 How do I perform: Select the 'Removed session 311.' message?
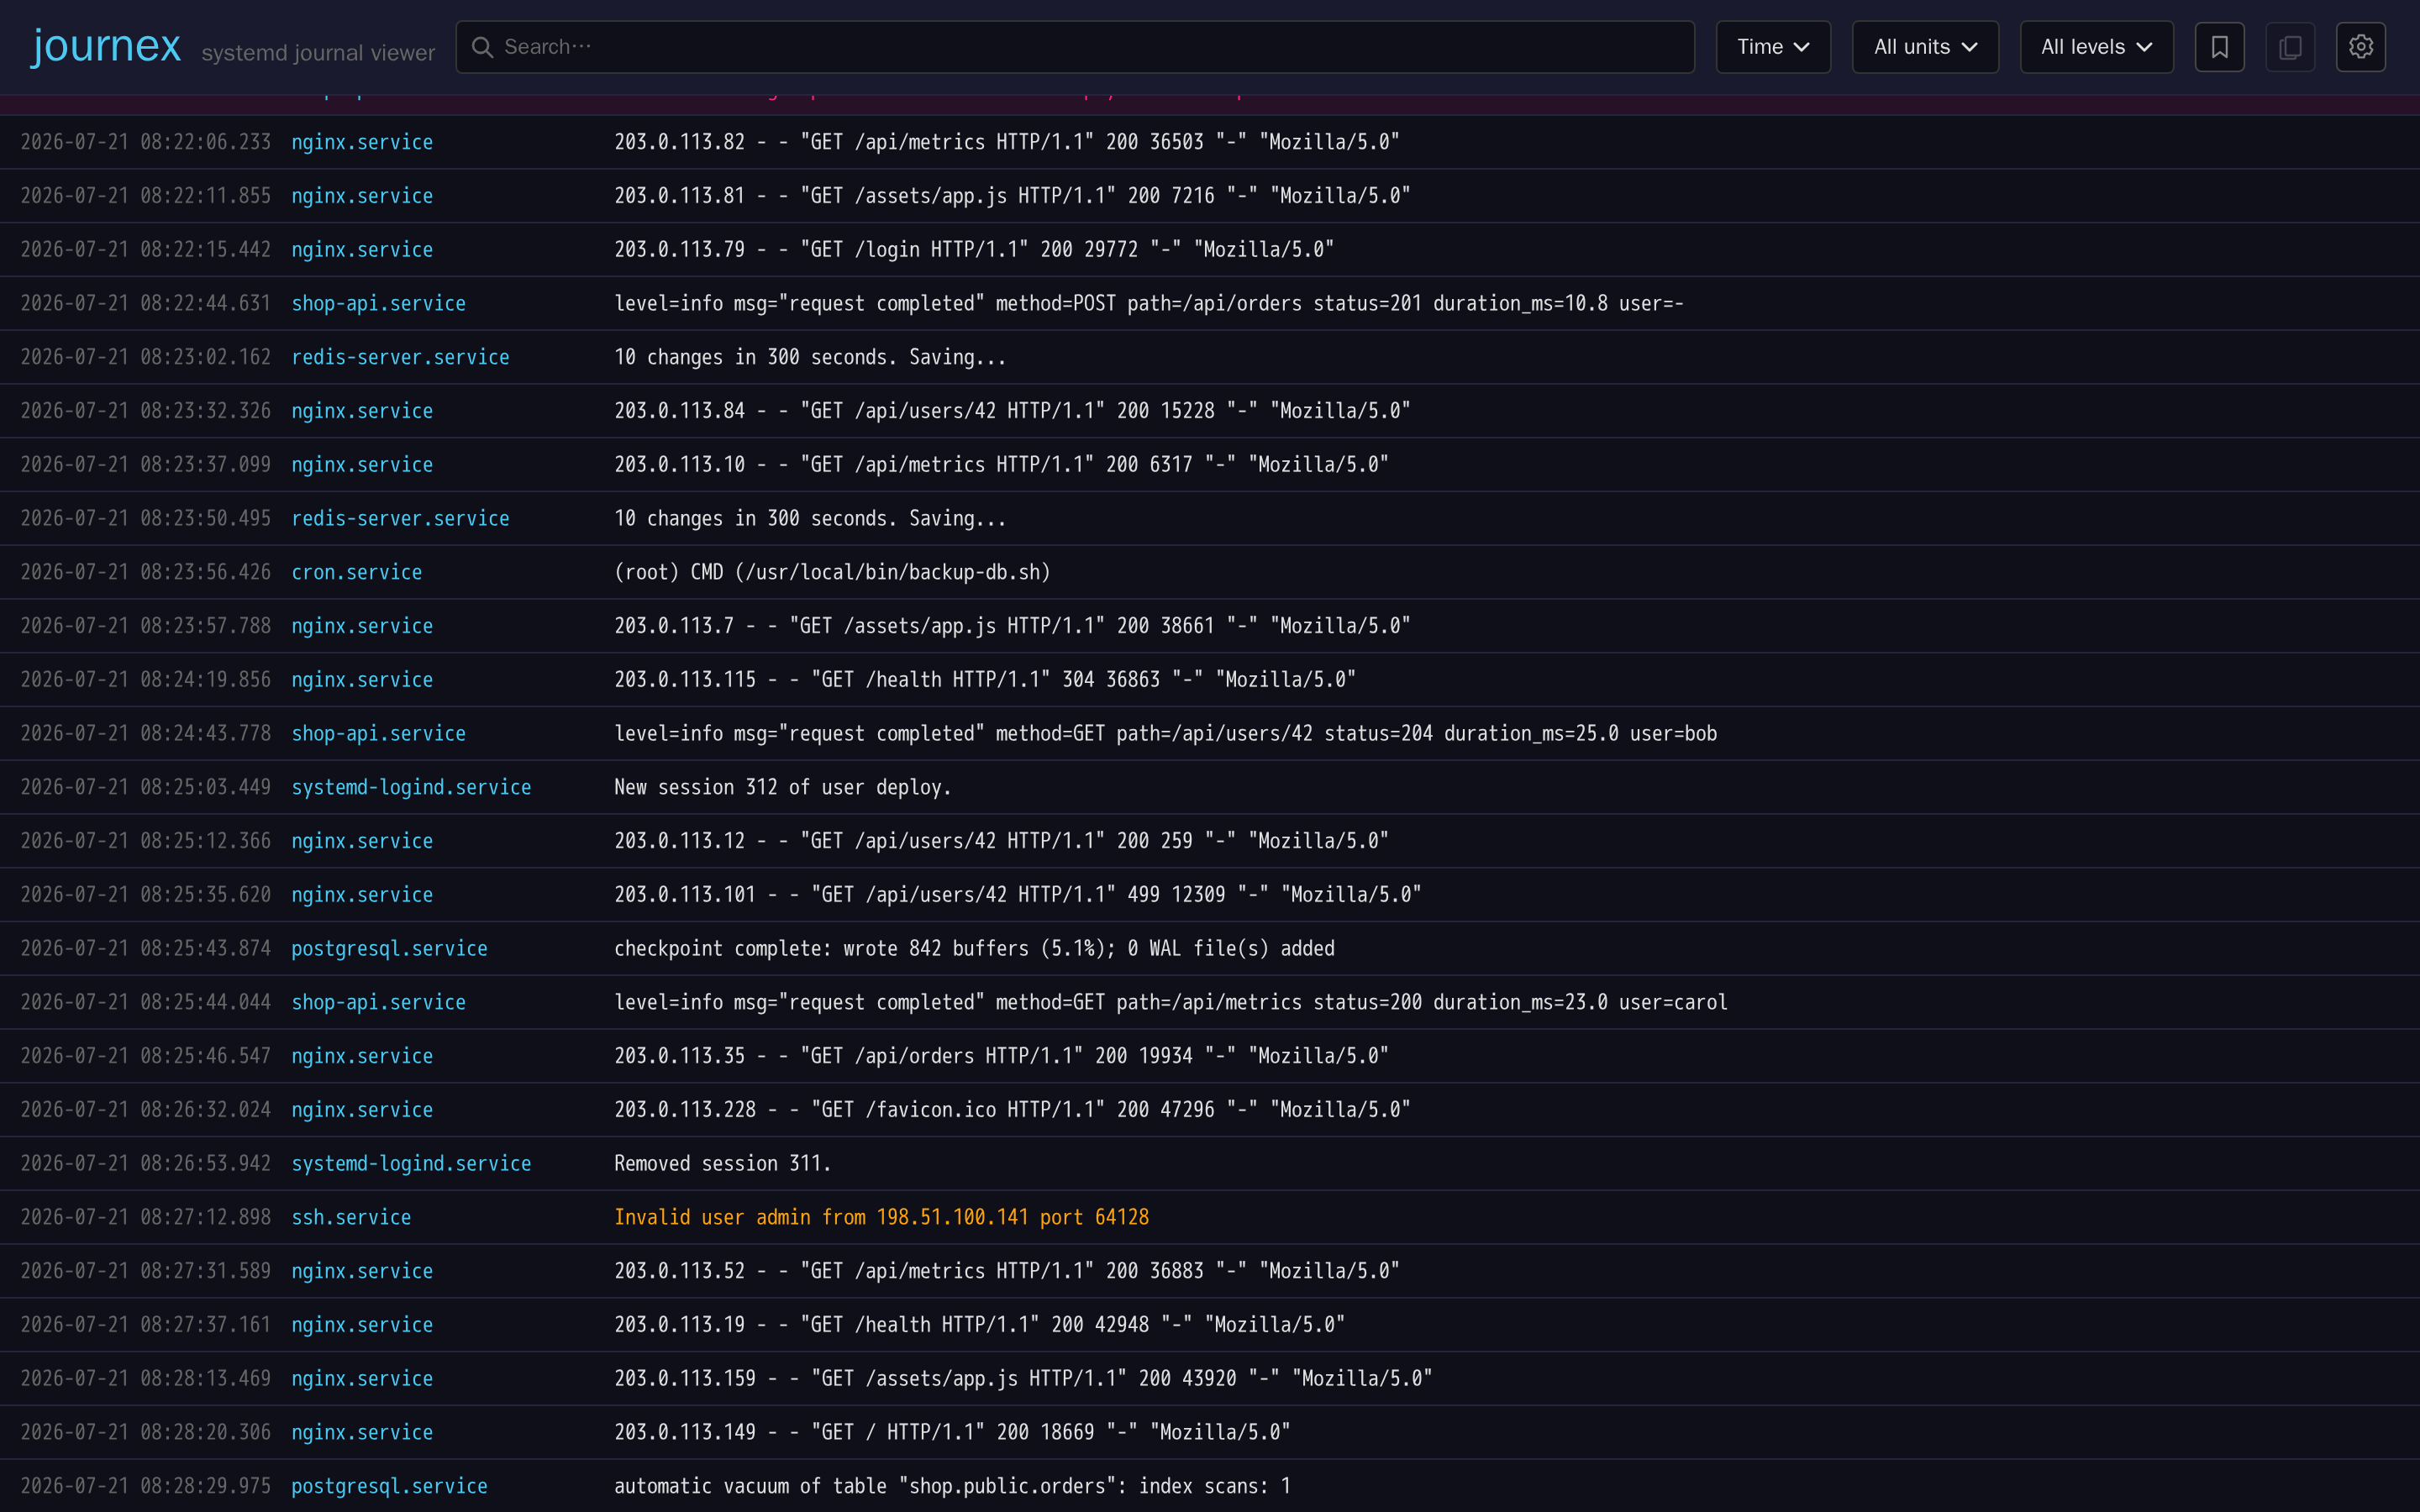click(722, 1163)
